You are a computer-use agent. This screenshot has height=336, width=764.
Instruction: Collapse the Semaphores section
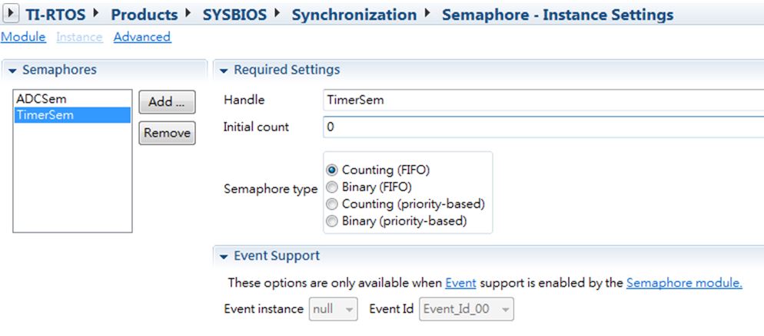coord(12,71)
